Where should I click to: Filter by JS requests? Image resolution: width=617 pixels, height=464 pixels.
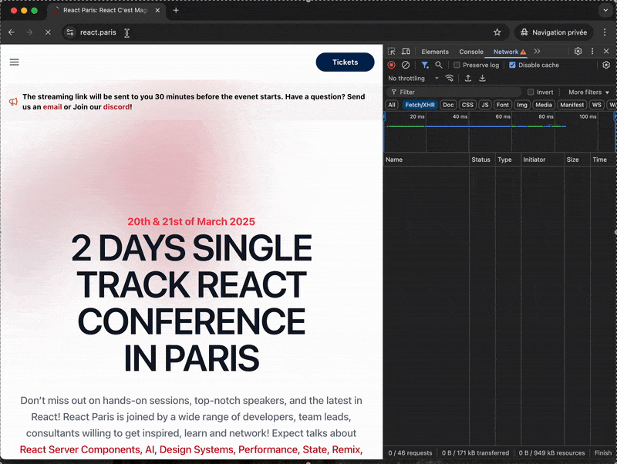[x=485, y=105]
